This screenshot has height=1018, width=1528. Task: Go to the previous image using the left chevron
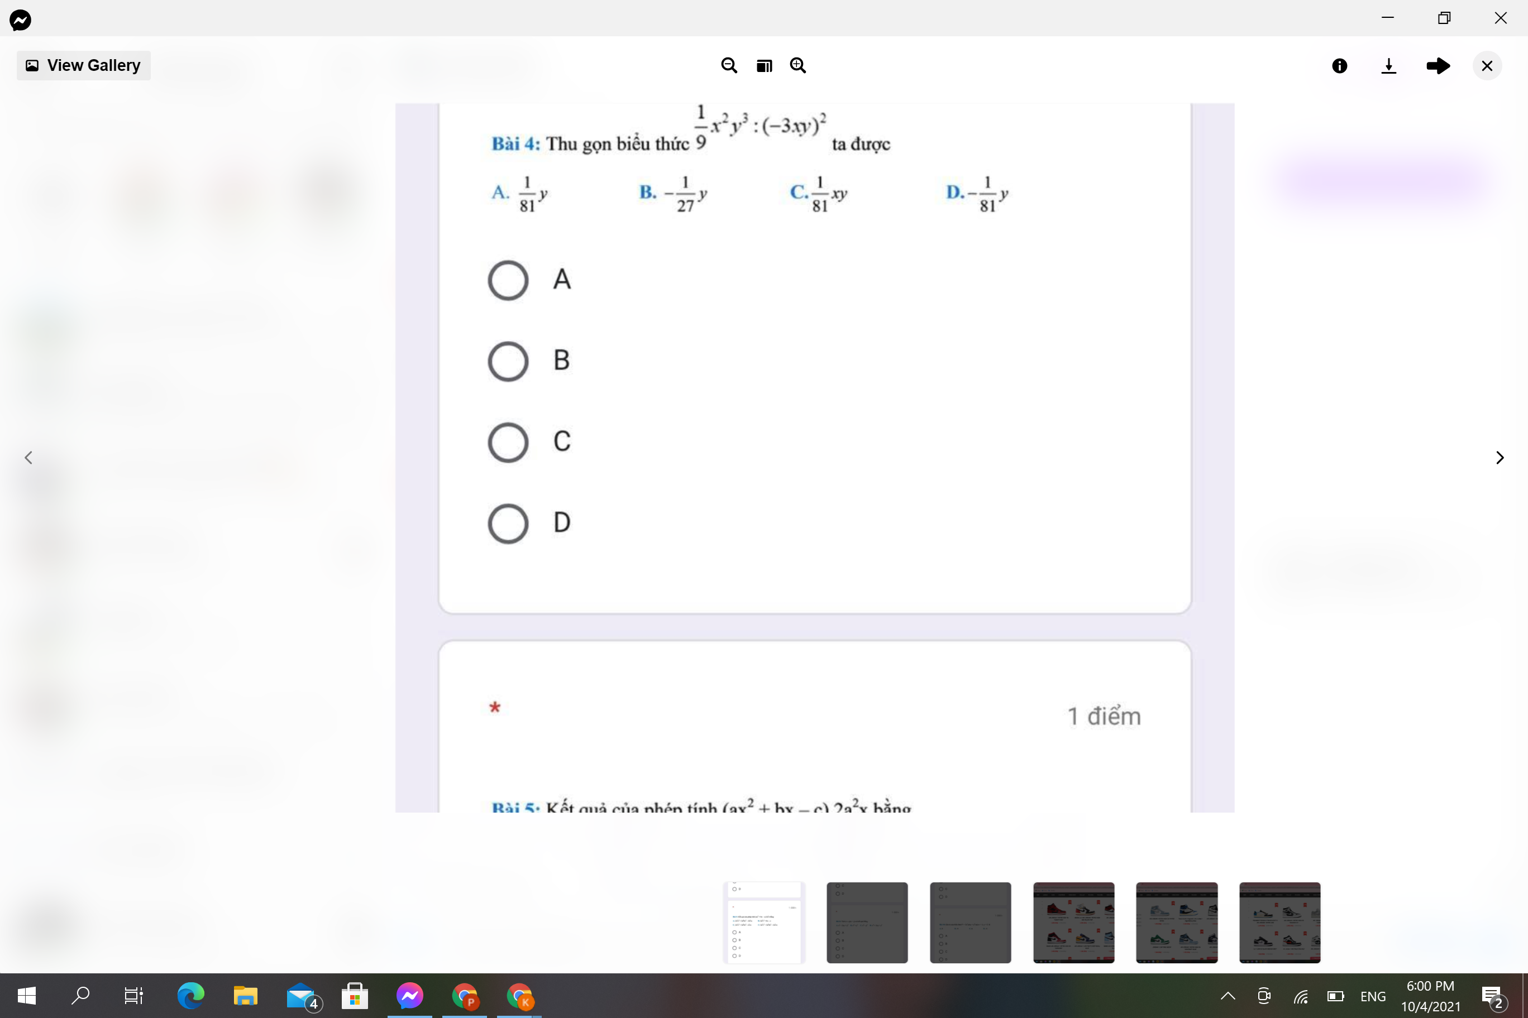coord(28,458)
